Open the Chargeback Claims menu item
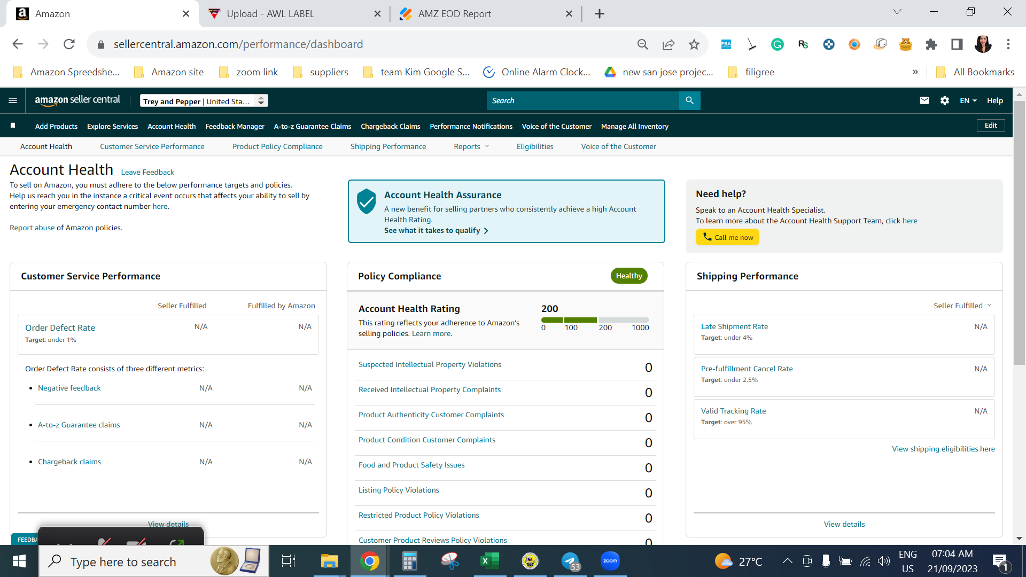The width and height of the screenshot is (1026, 577). (390, 126)
